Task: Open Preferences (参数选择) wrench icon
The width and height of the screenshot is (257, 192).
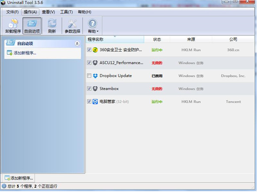Action: tap(72, 24)
